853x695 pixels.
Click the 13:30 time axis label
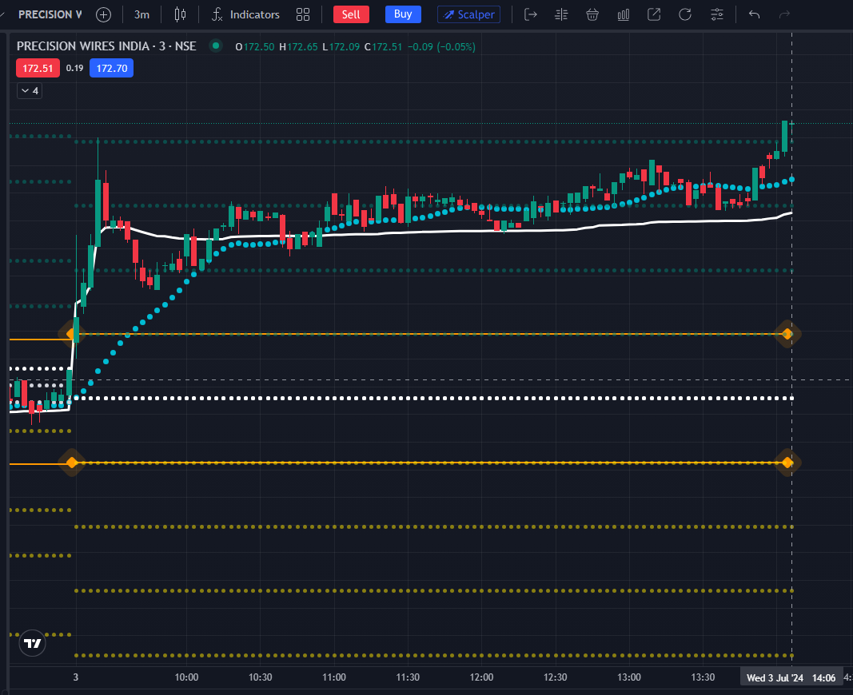coord(703,677)
